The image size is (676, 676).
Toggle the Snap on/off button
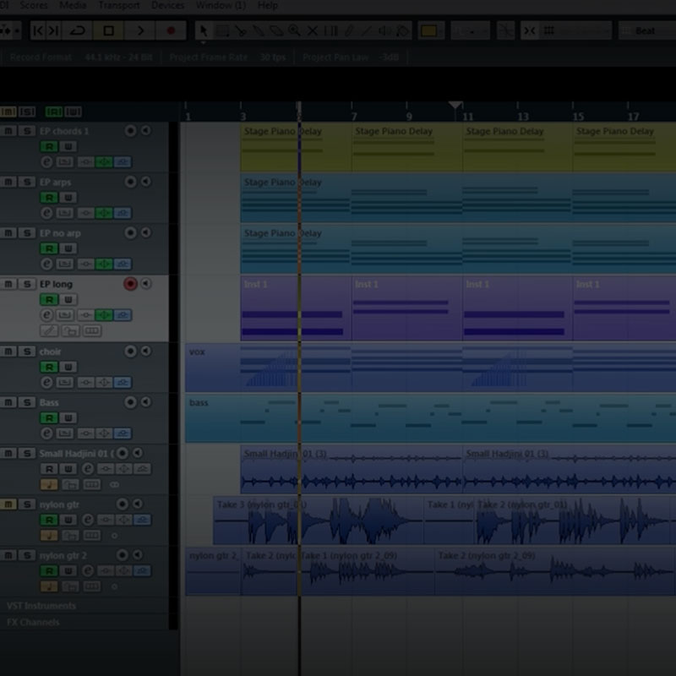coord(530,31)
